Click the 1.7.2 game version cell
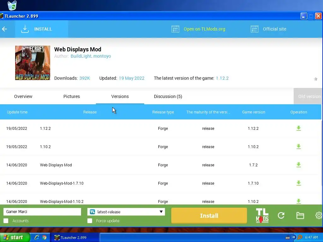Viewport: 323px width, 242px height. 253,165
